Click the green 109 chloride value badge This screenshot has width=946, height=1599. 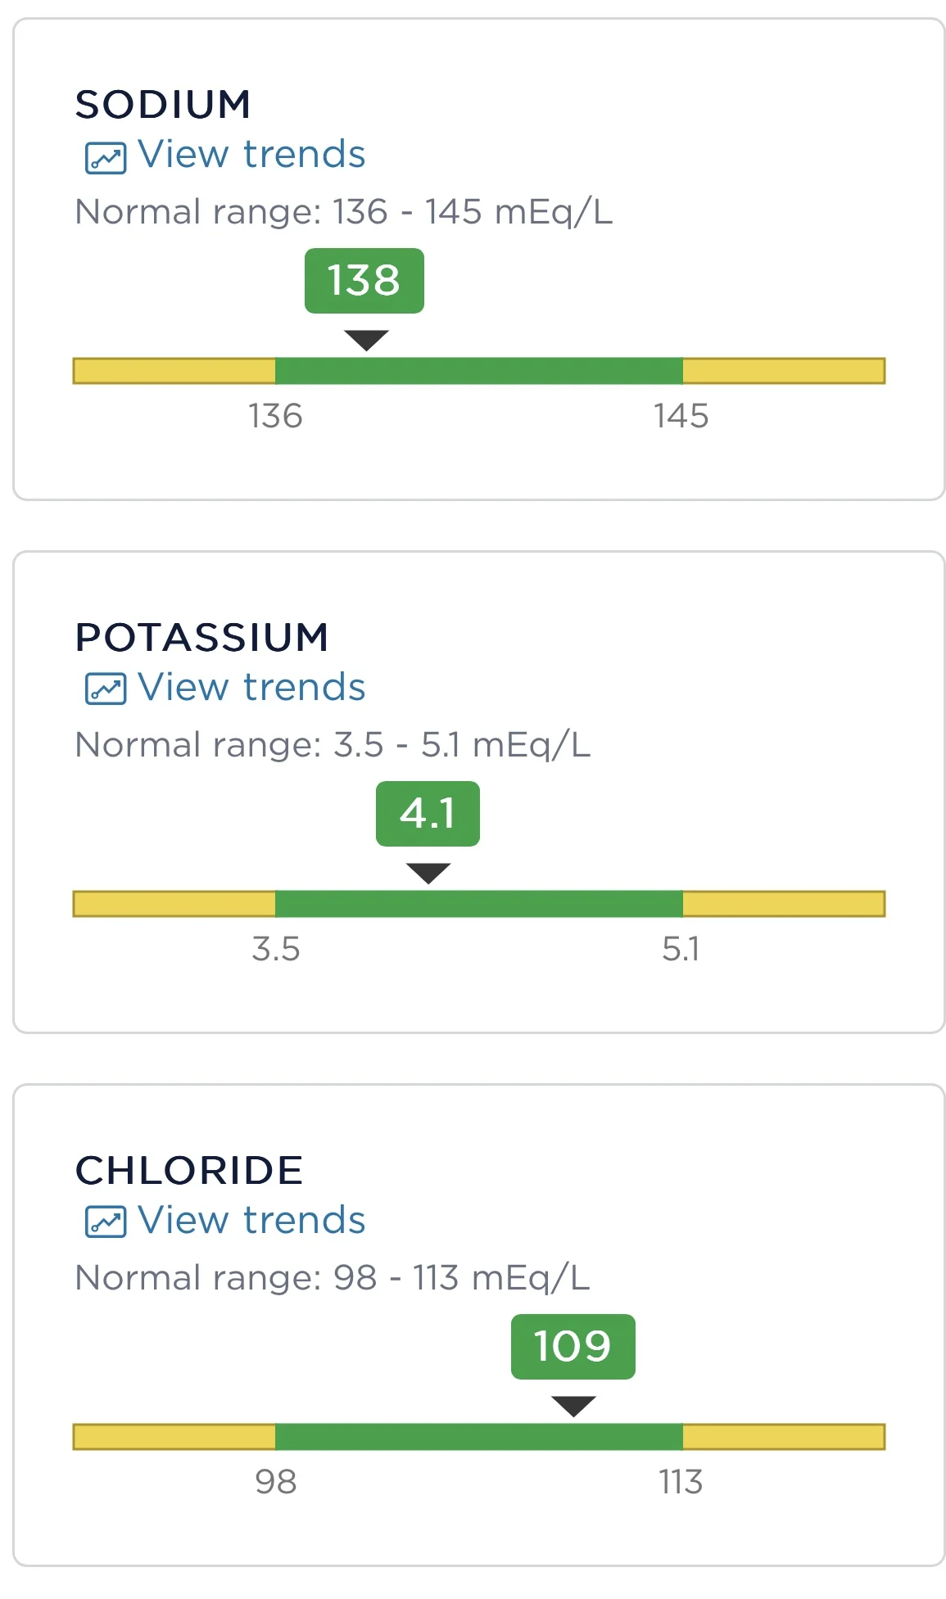[x=573, y=1347]
